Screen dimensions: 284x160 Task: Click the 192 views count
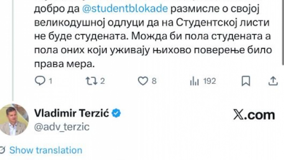tap(209, 81)
